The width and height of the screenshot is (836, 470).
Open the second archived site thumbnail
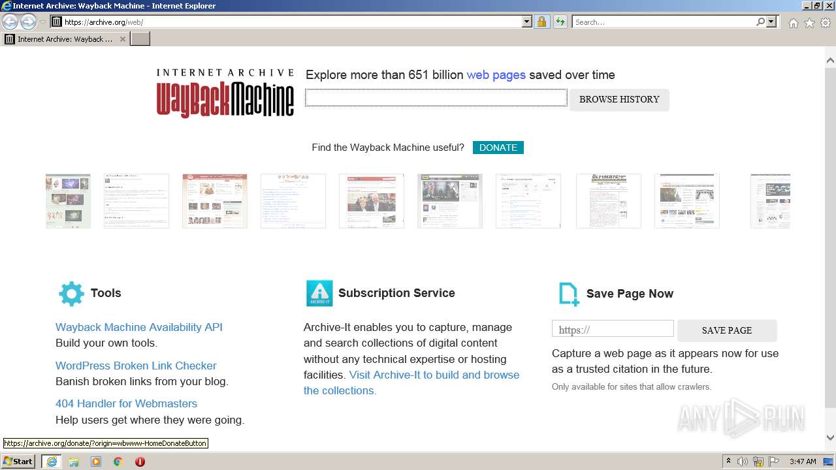pos(137,201)
